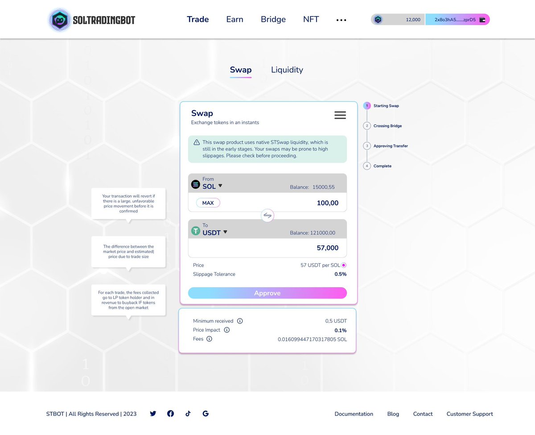The width and height of the screenshot is (535, 435).
Task: Expand the SOL token dropdown arrow
Action: (x=220, y=186)
